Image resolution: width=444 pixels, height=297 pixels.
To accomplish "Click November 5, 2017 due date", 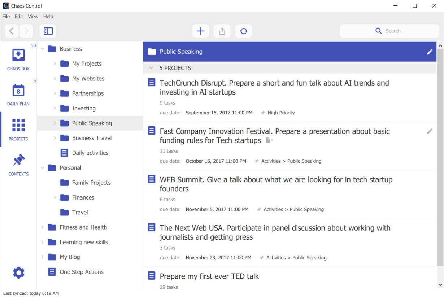I will pos(217,210).
